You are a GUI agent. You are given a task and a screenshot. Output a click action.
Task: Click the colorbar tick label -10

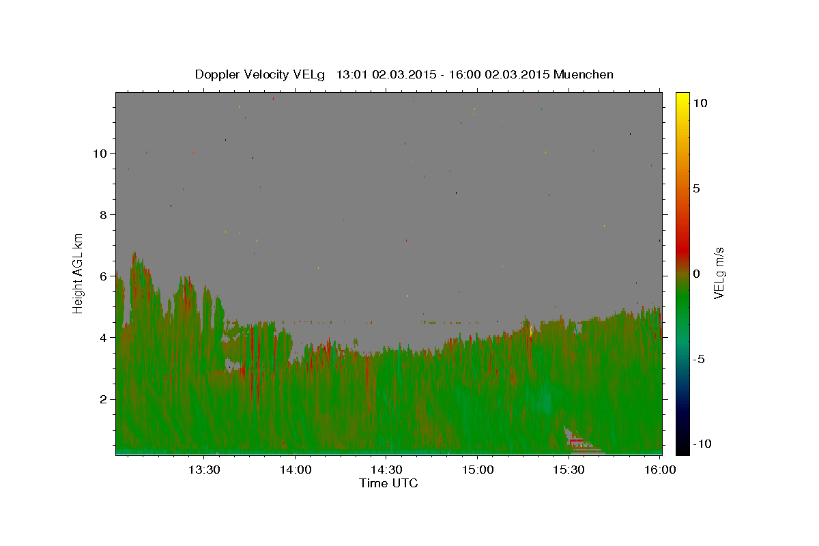click(701, 444)
